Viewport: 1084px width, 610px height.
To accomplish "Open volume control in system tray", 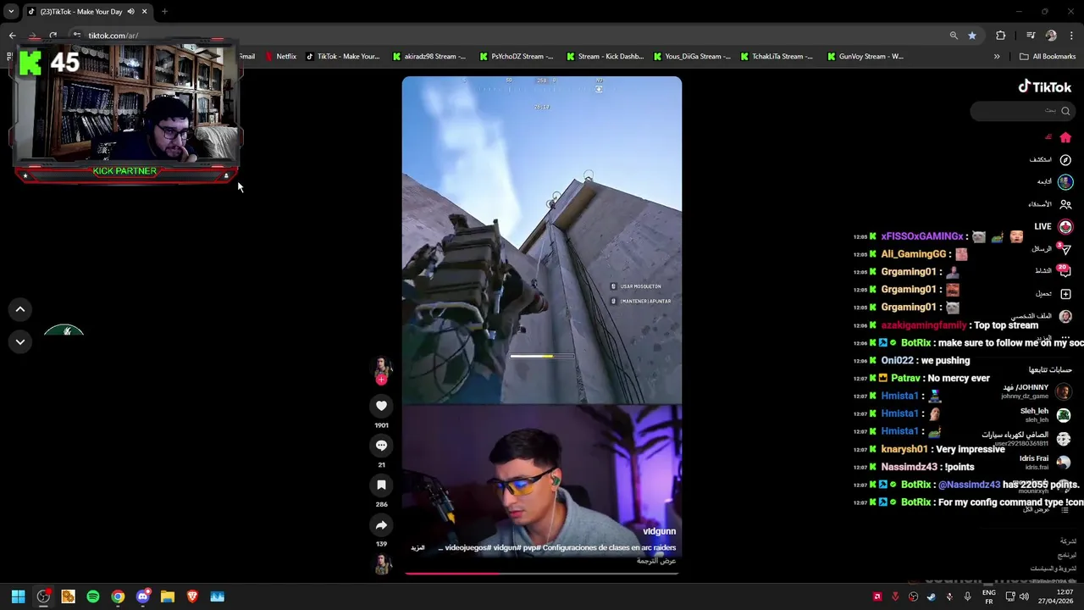I will pyautogui.click(x=1024, y=596).
